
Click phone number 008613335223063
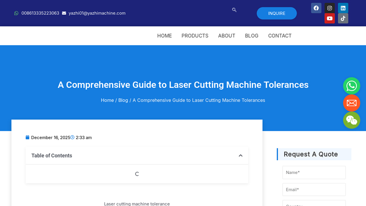[x=40, y=13]
